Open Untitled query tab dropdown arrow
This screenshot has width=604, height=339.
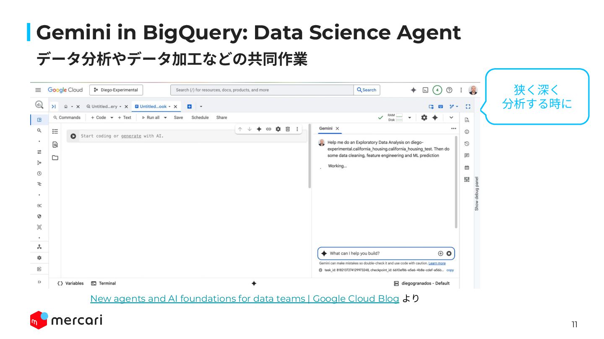[x=120, y=107]
